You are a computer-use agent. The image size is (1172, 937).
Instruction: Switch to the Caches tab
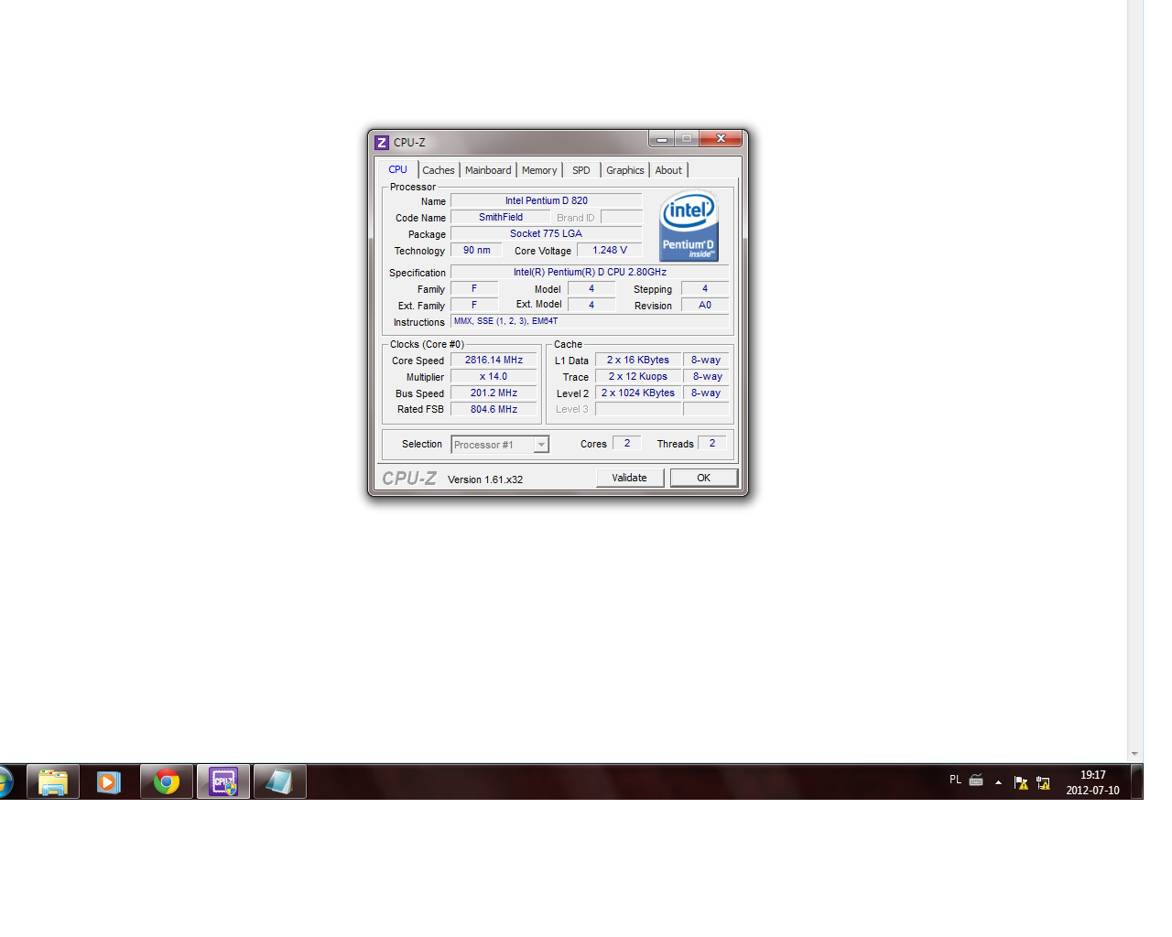click(x=439, y=170)
